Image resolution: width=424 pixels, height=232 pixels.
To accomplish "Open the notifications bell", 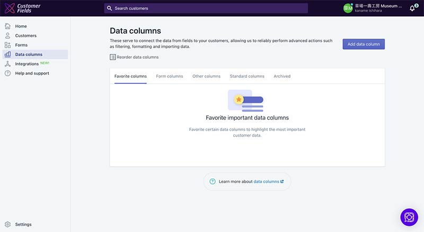I will click(x=412, y=8).
